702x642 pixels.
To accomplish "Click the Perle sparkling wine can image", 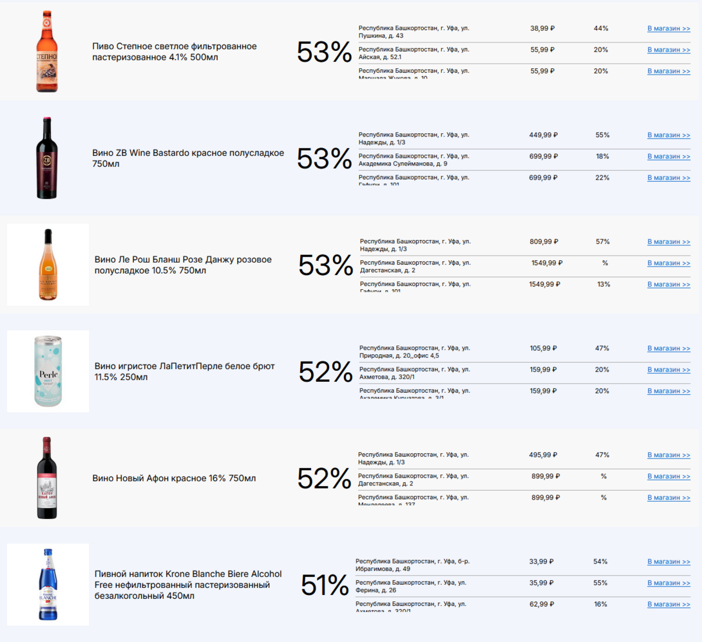I will (48, 372).
